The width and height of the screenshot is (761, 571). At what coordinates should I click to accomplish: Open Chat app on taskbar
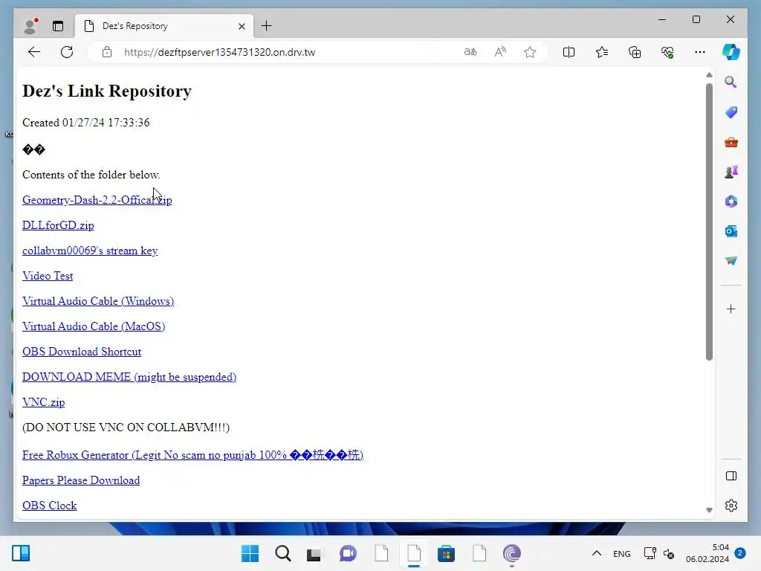(x=348, y=553)
